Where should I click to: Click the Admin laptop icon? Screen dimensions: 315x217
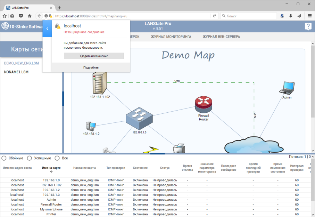[287, 88]
